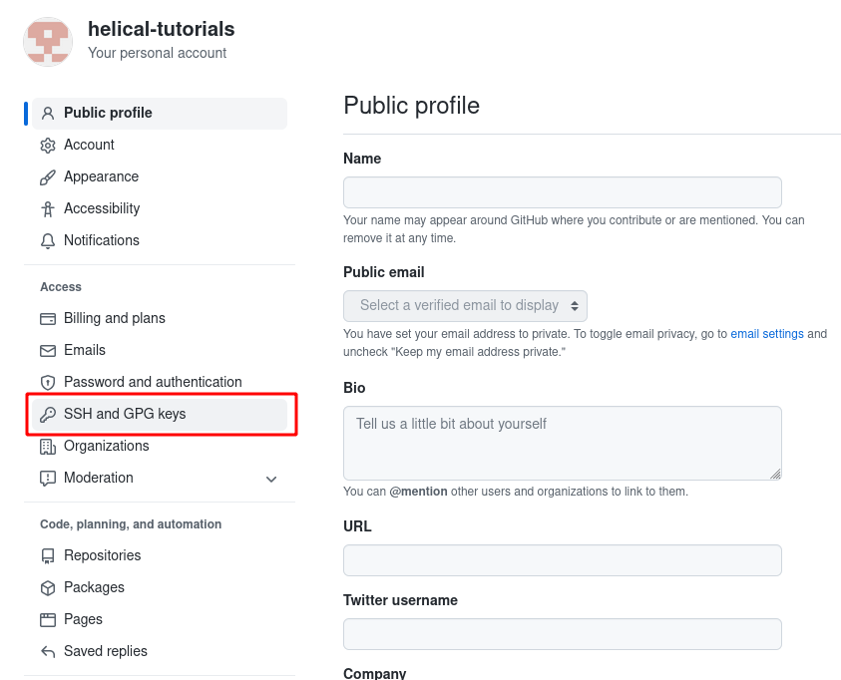
Task: Focus the Name text field
Action: pos(562,192)
